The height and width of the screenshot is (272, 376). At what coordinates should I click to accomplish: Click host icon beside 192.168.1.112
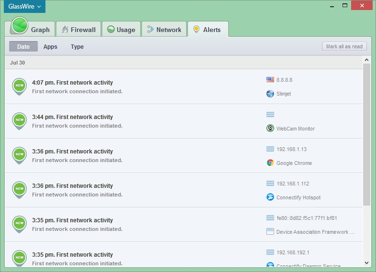click(270, 184)
